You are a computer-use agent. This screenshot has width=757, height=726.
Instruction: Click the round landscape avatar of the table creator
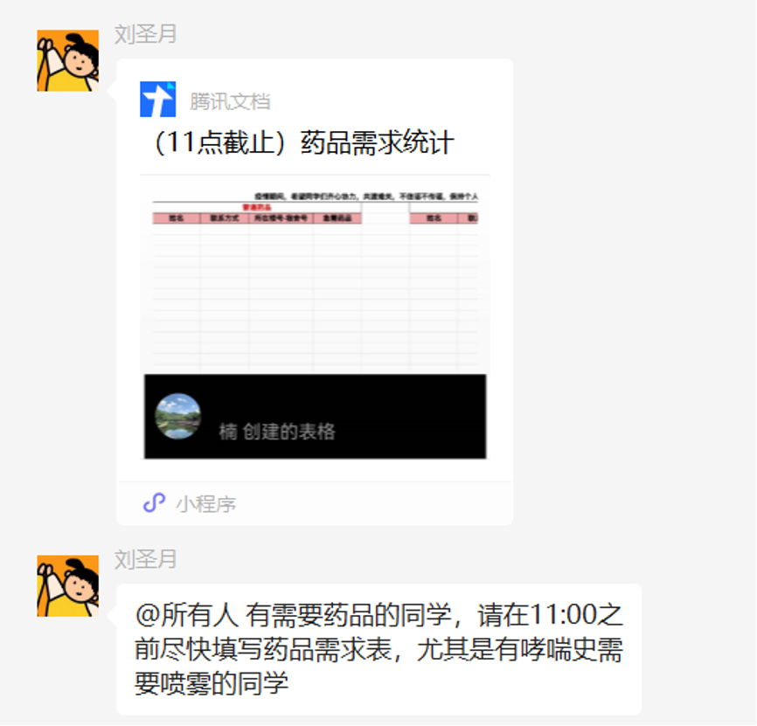(x=177, y=417)
